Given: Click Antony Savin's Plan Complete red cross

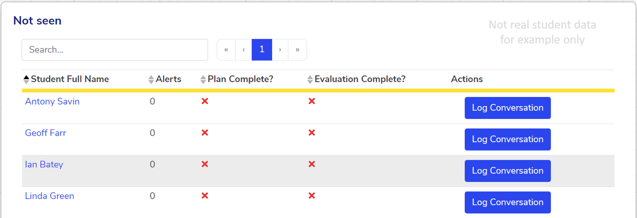Looking at the screenshot, I should 205,101.
